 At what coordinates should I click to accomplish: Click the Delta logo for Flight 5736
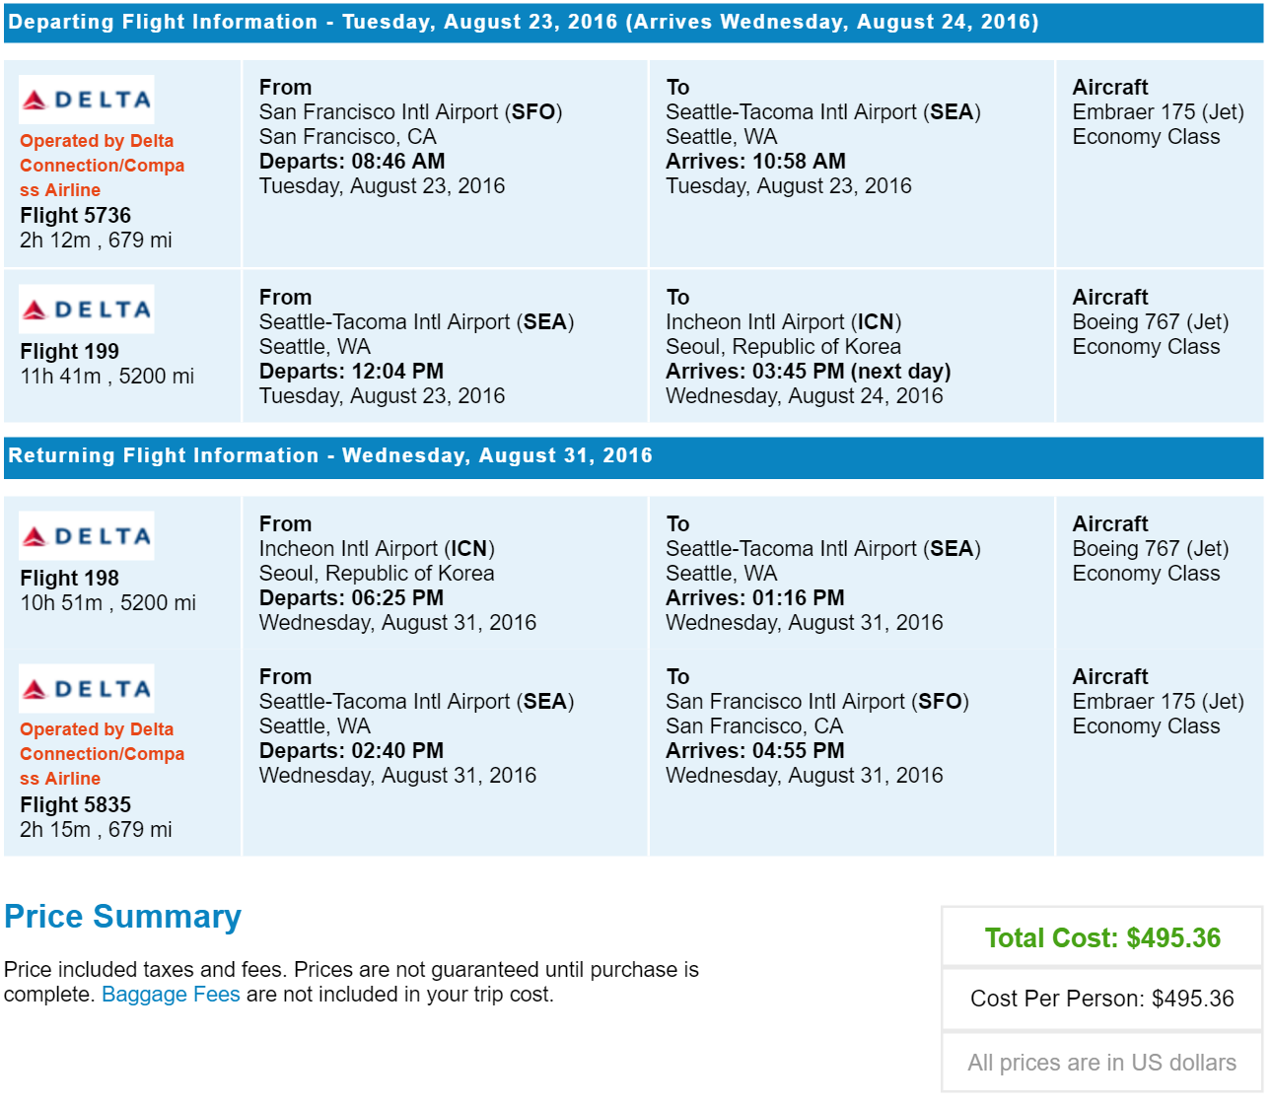click(x=87, y=100)
